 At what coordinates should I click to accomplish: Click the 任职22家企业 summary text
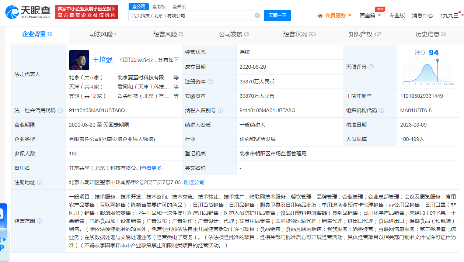pos(149,60)
